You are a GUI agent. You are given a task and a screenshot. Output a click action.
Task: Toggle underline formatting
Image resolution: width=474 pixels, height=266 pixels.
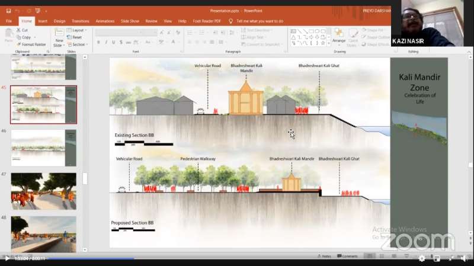tap(114, 42)
